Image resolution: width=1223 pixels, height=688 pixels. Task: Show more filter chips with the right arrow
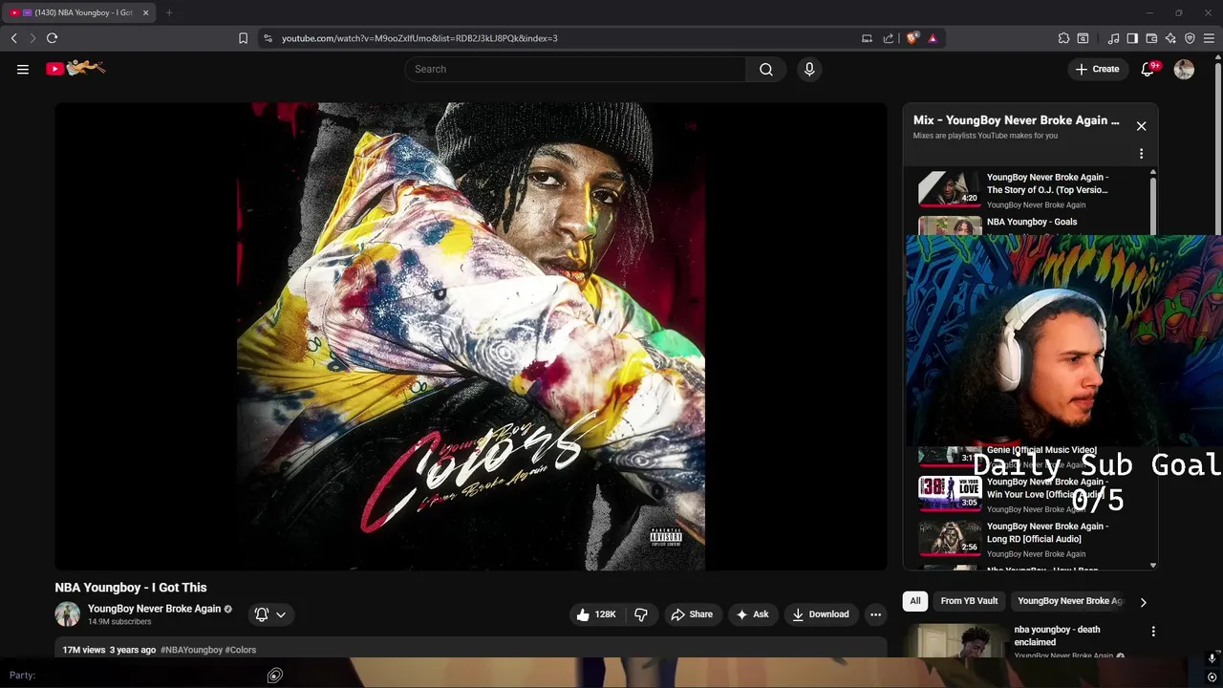[x=1143, y=602]
